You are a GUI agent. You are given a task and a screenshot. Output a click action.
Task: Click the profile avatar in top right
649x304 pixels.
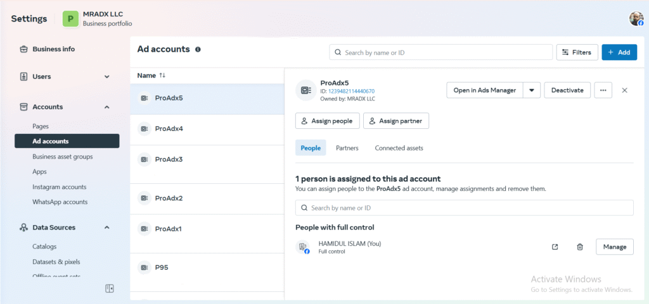[636, 18]
